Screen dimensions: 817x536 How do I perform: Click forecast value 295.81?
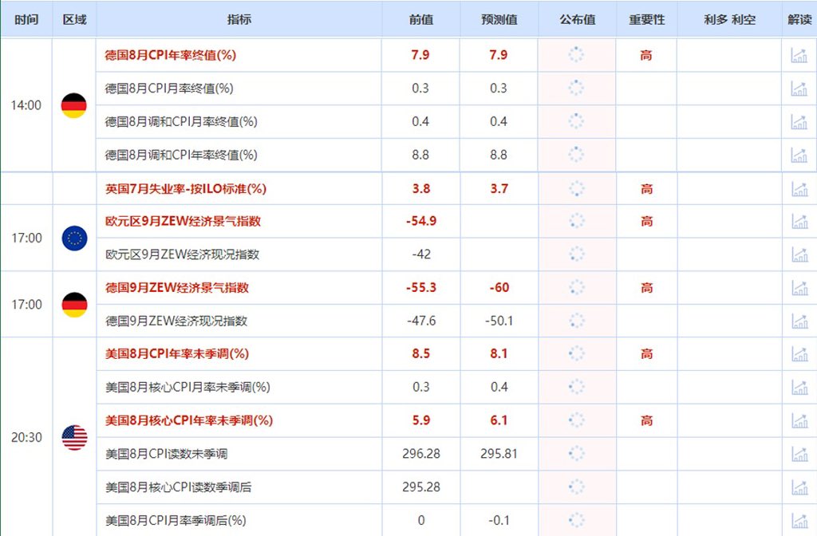tap(499, 454)
